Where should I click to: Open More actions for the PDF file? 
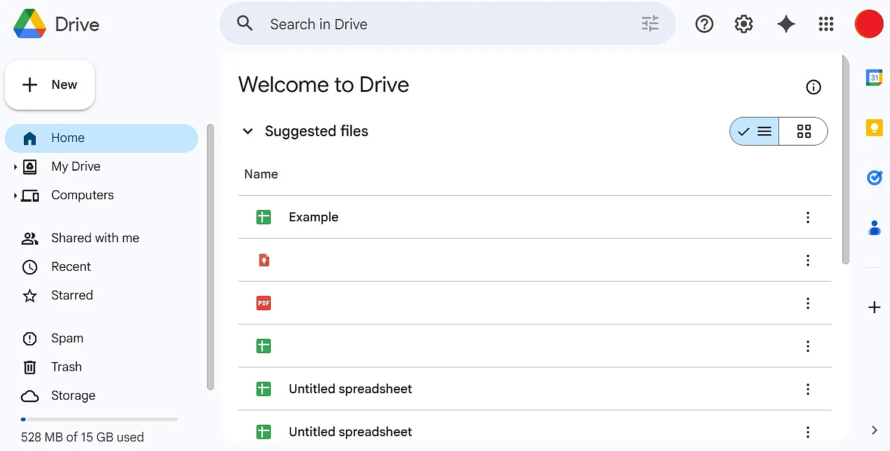(x=808, y=303)
